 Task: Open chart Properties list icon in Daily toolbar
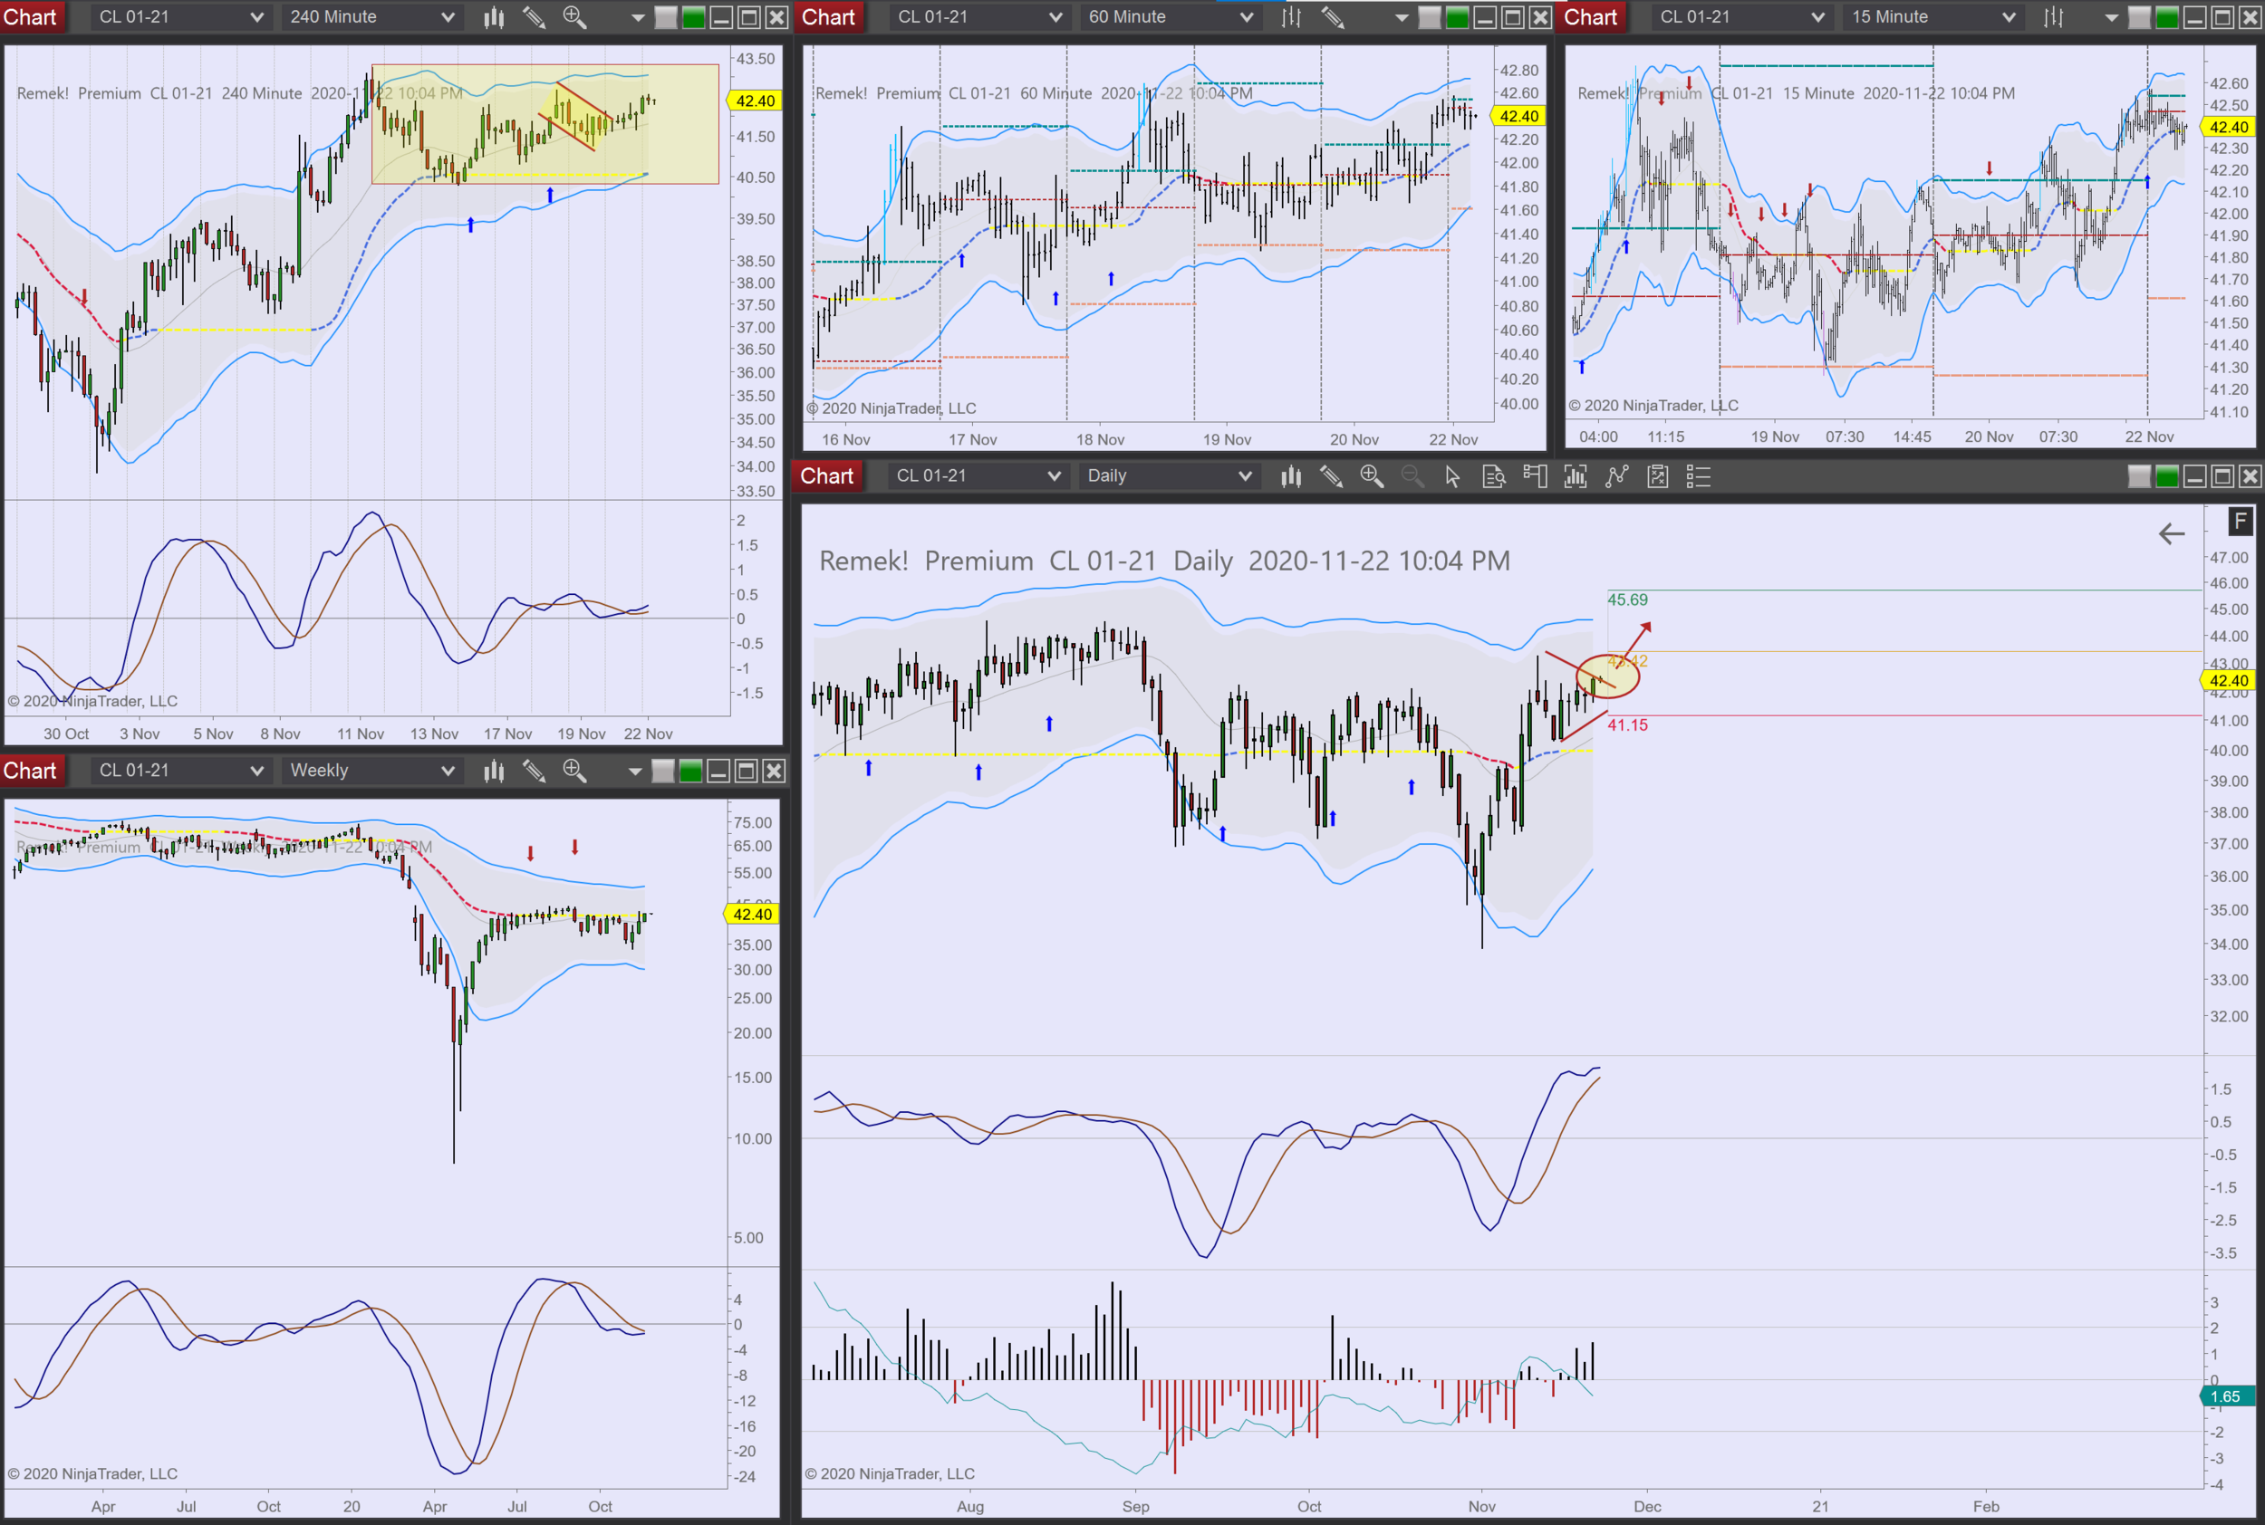[x=1698, y=475]
